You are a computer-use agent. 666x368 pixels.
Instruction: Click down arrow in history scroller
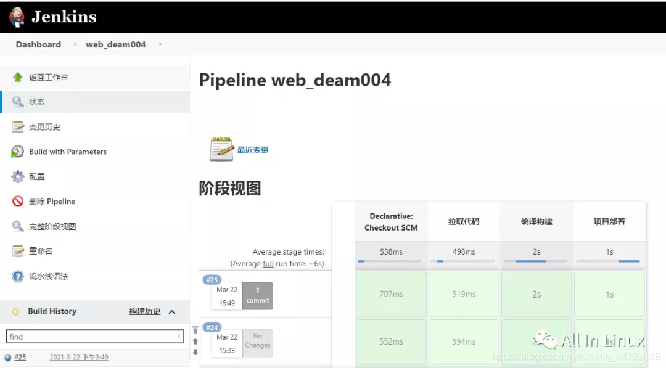coord(195,352)
